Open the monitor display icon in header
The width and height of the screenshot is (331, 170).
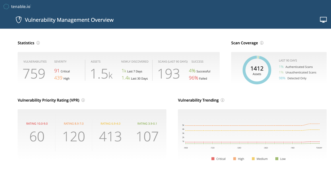[323, 20]
